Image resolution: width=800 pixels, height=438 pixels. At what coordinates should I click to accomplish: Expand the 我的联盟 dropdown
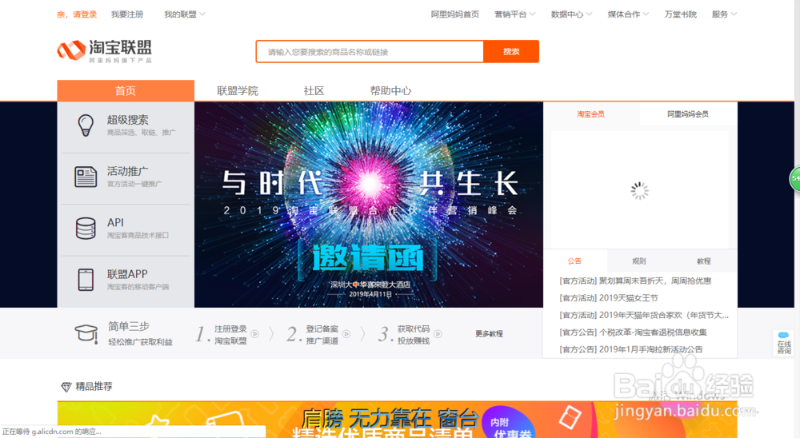click(185, 14)
